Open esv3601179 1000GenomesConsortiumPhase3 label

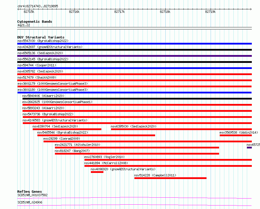pyautogui.click(x=53, y=84)
